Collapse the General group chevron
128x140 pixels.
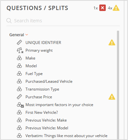27,35
